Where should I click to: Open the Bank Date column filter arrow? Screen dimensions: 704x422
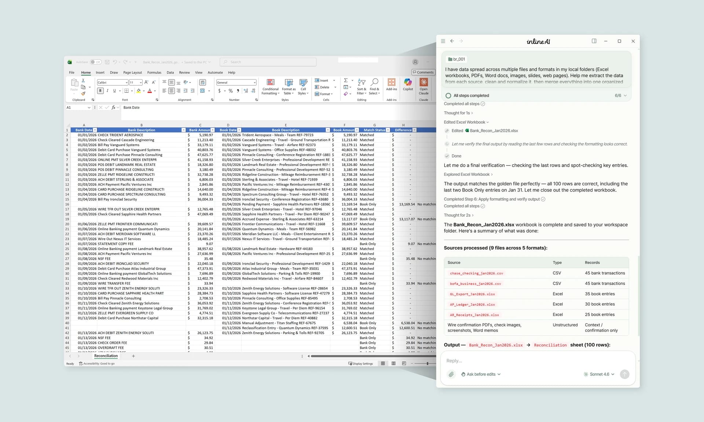coord(95,130)
